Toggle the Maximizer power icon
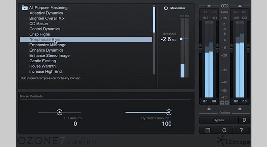 pyautogui.click(x=166, y=8)
